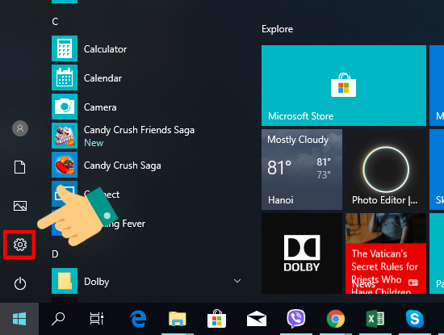This screenshot has height=335, width=444.
Task: Open Pictures shortcut in Start sidebar
Action: tap(20, 206)
